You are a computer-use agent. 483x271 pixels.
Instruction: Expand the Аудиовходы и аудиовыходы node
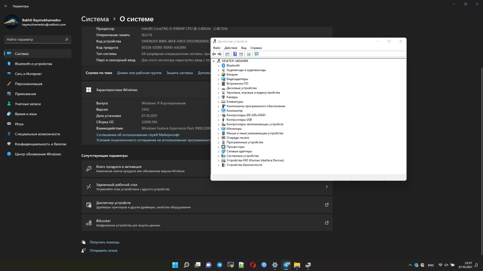[x=218, y=70]
